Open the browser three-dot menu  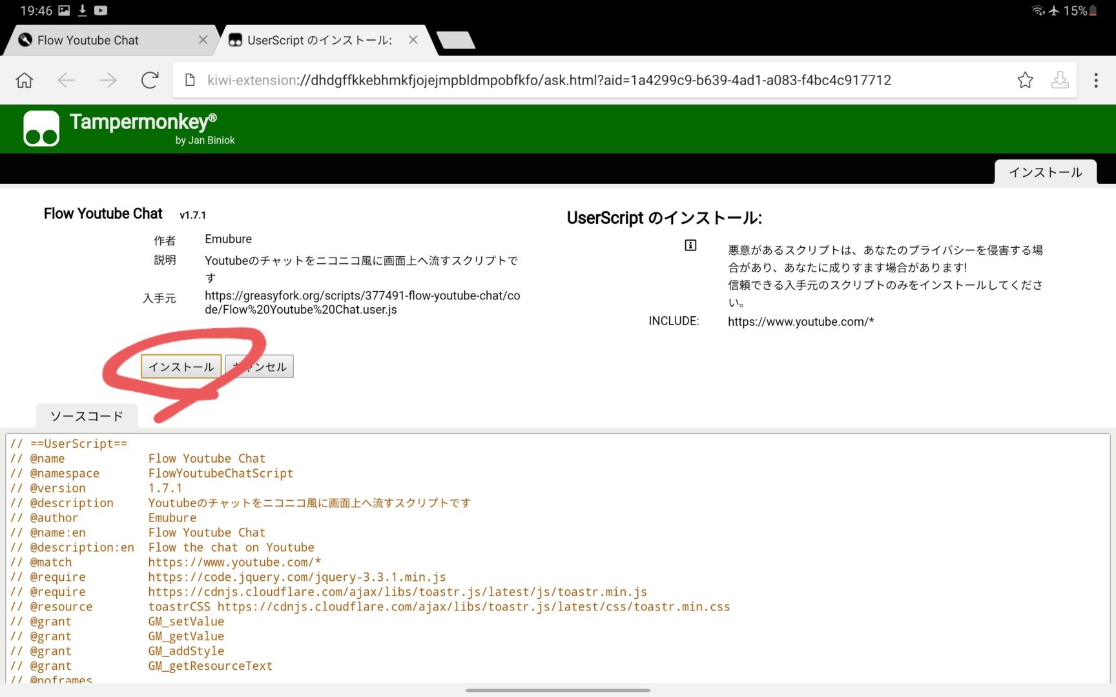click(1096, 80)
